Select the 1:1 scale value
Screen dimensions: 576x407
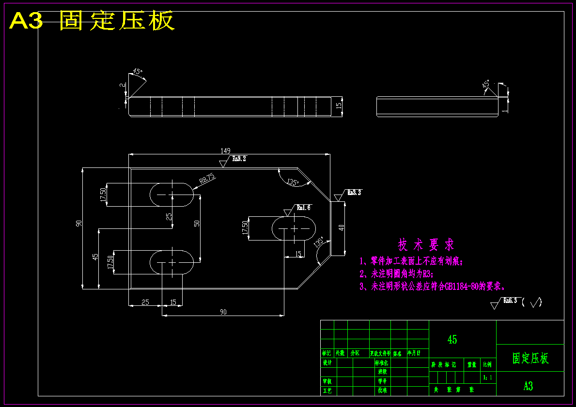pos(488,377)
